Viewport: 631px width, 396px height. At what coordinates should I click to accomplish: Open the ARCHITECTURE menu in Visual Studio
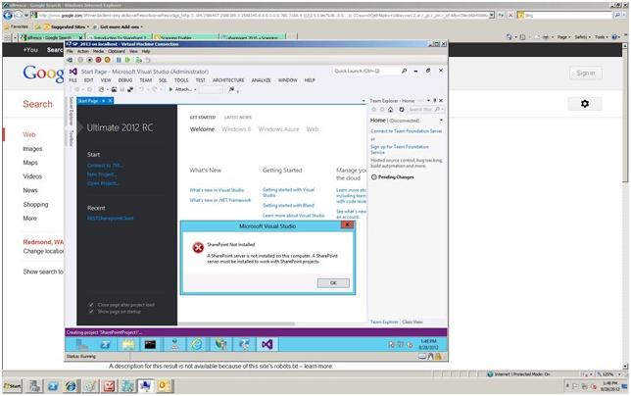[x=228, y=80]
